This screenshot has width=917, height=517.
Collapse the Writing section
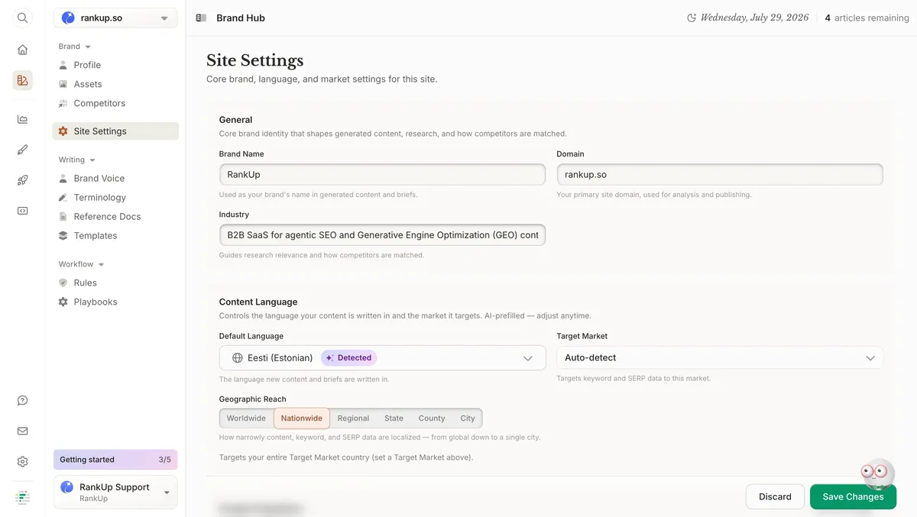point(76,160)
